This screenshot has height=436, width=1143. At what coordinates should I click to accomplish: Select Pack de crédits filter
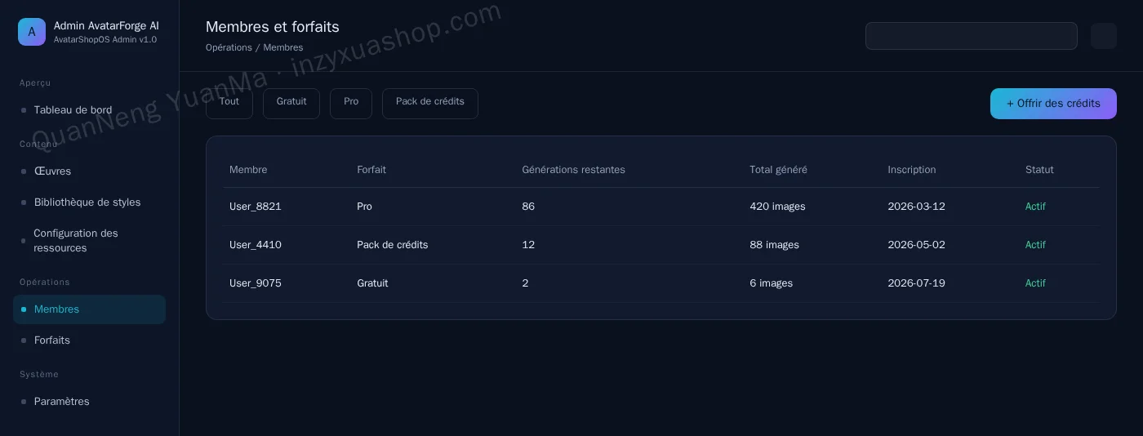[430, 104]
